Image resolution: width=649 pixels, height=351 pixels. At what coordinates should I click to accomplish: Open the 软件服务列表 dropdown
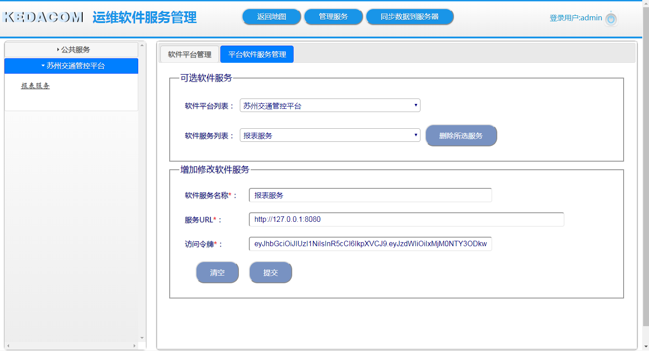(330, 135)
